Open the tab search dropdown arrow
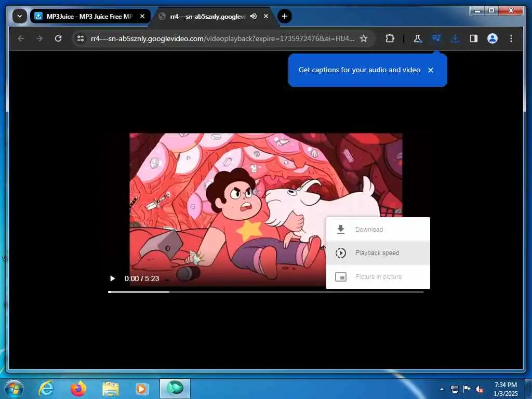The height and width of the screenshot is (399, 532). click(x=20, y=16)
